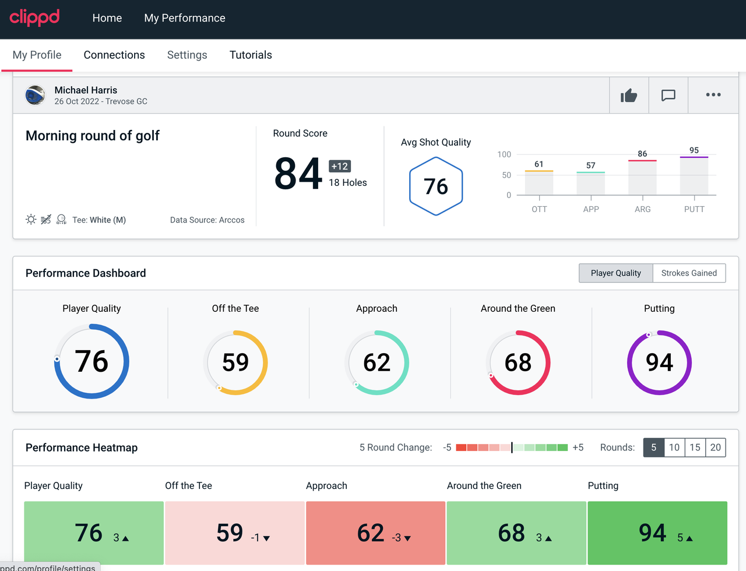Screen dimensions: 746x571
Task: Set heatmap rounds to 15
Action: [x=695, y=447]
